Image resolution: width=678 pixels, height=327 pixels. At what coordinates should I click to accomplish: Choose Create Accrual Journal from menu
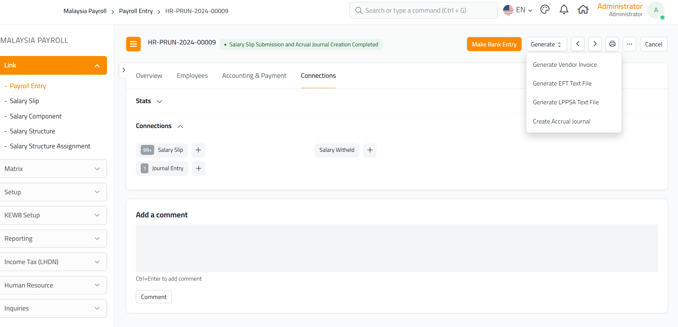point(561,122)
